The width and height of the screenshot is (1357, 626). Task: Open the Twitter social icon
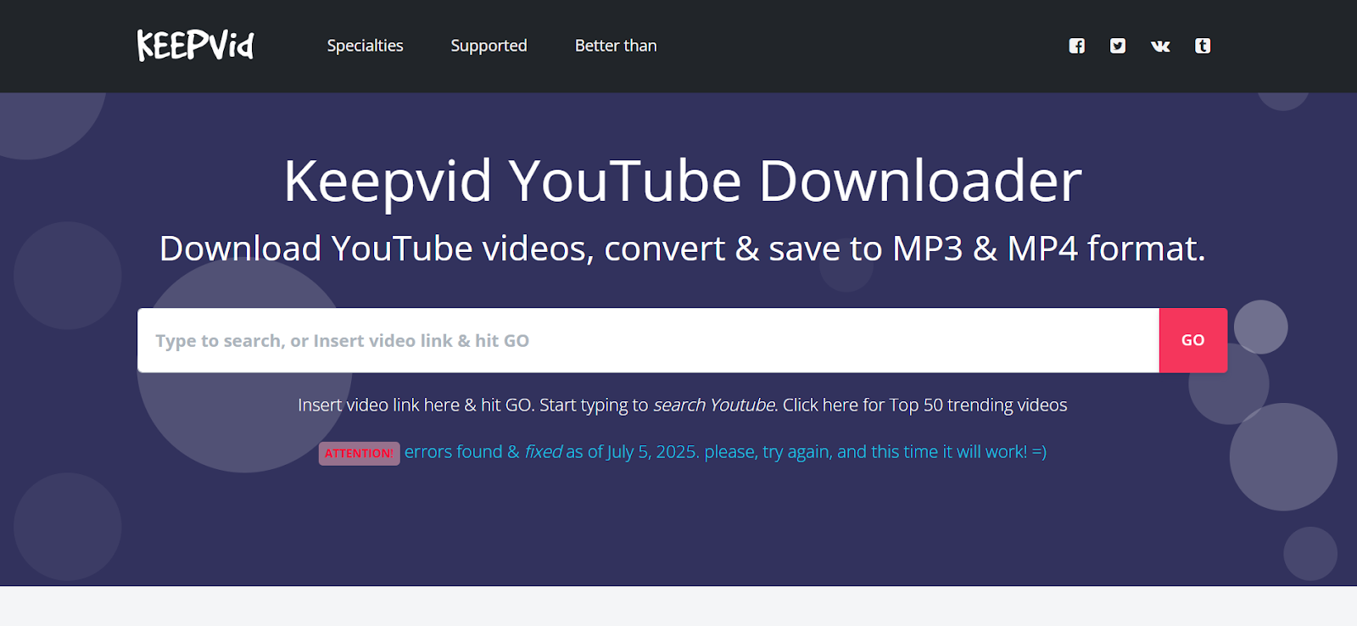coord(1118,46)
